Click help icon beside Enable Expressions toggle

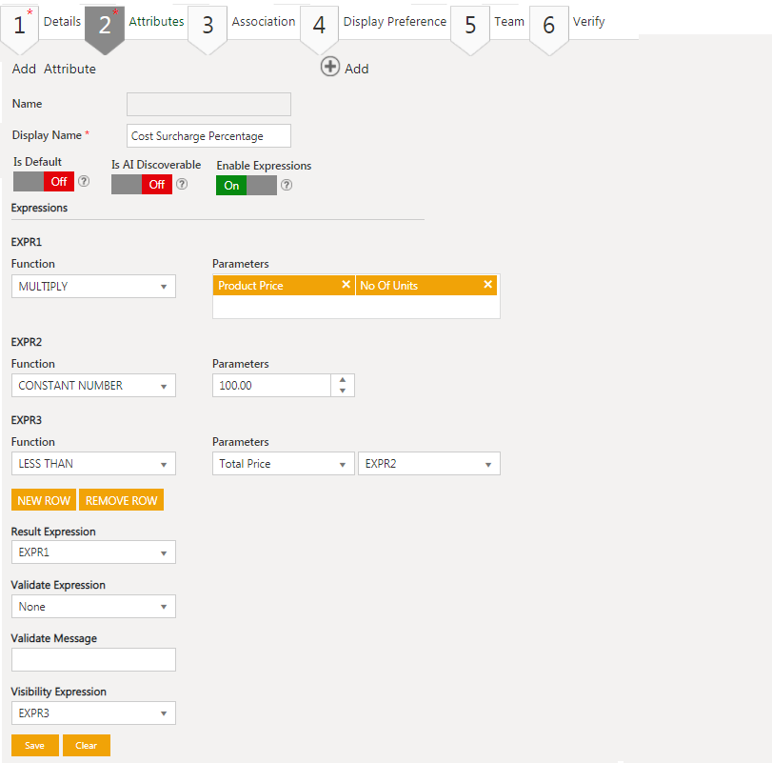point(287,185)
